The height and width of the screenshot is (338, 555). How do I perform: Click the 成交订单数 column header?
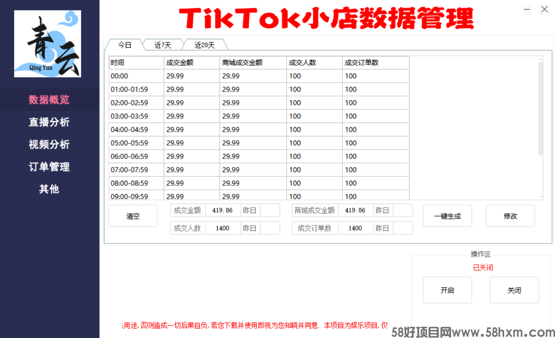click(x=376, y=63)
